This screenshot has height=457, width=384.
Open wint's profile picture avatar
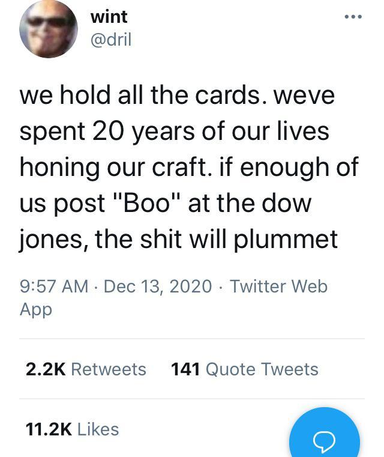[49, 28]
